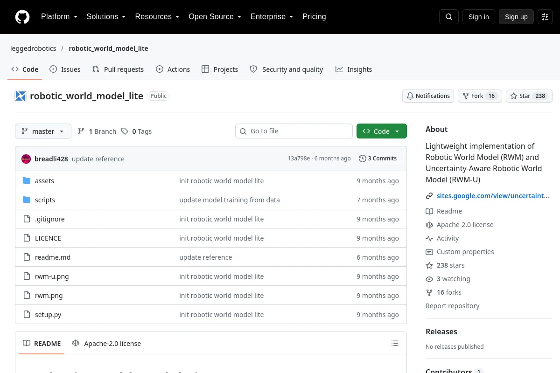This screenshot has width=560, height=373.
Task: Open the README outline list icon
Action: point(395,344)
